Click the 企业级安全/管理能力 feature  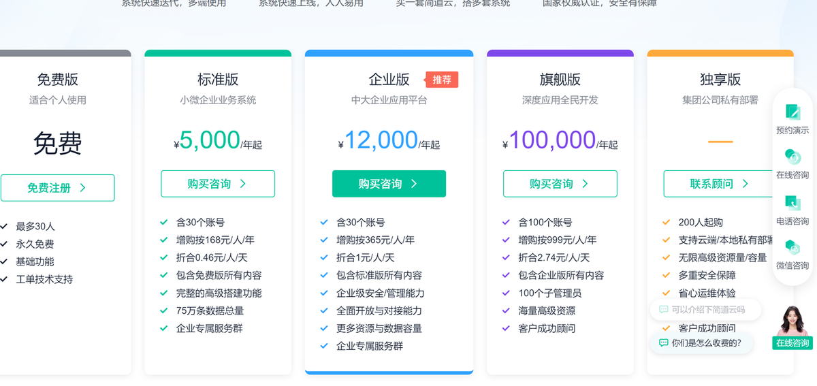(x=380, y=293)
